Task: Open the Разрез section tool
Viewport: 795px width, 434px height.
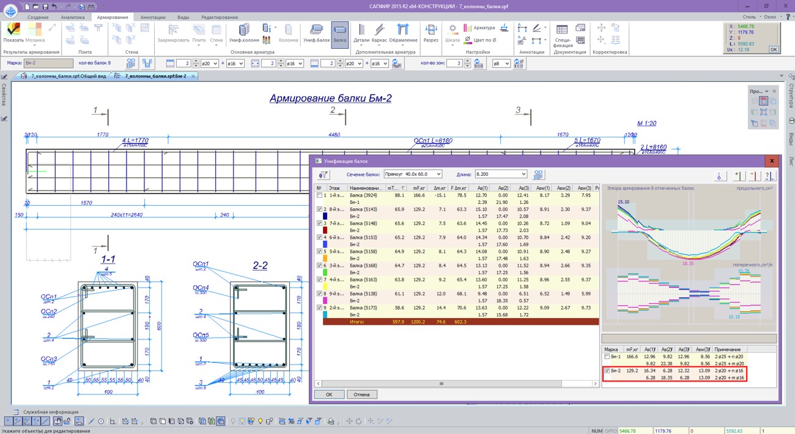Action: click(431, 33)
